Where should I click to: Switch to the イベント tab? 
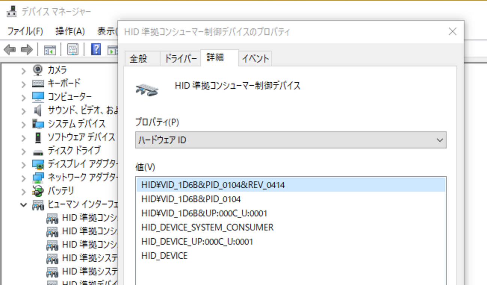(255, 59)
